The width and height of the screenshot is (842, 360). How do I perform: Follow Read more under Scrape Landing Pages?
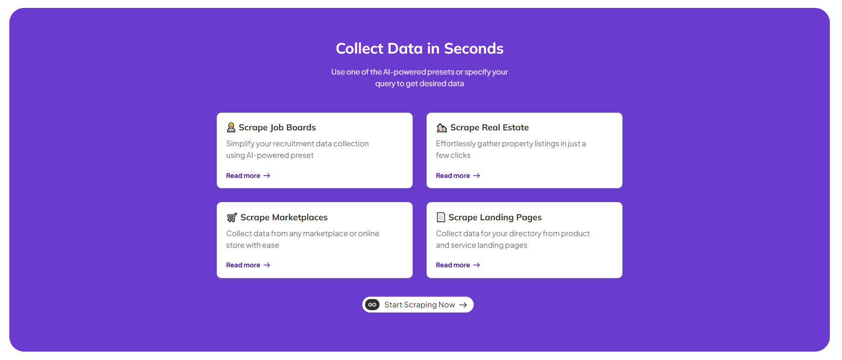453,265
